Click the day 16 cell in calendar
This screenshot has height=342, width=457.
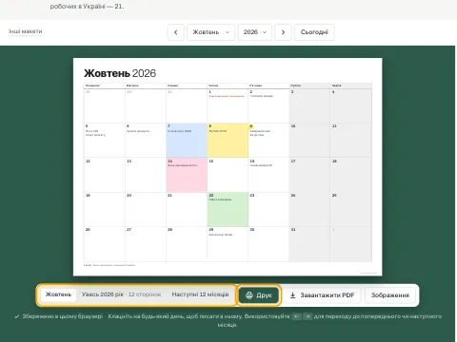tap(268, 175)
